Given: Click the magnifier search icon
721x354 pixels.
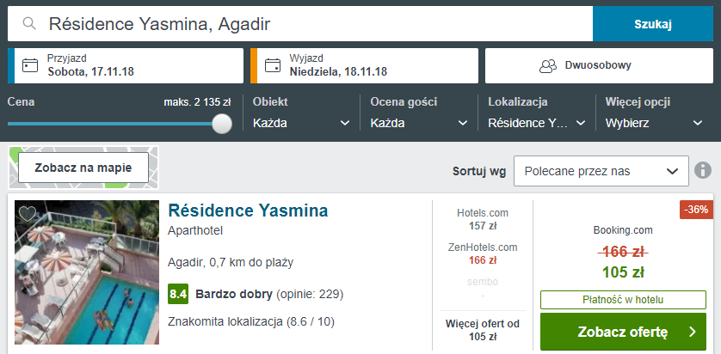Looking at the screenshot, I should point(29,23).
